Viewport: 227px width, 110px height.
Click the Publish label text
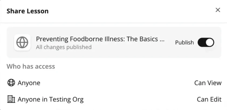click(x=184, y=42)
